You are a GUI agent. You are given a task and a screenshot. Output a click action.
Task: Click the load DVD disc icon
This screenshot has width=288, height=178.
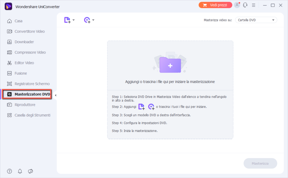tap(87, 20)
